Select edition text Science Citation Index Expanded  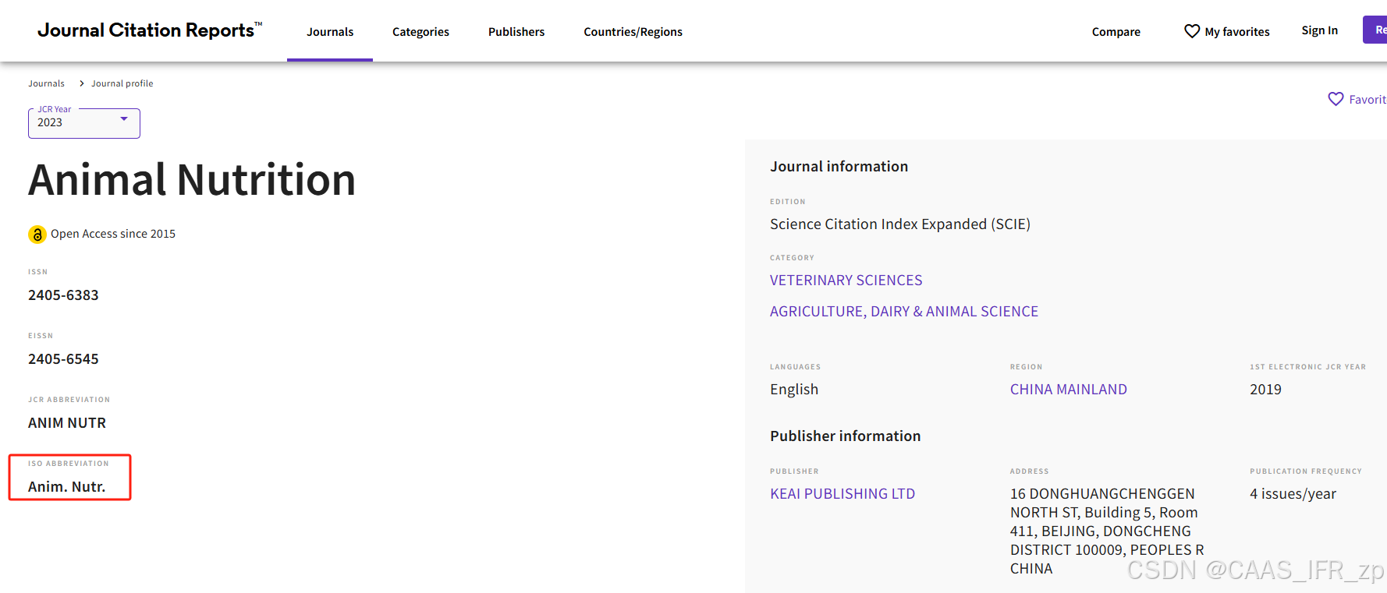coord(900,224)
